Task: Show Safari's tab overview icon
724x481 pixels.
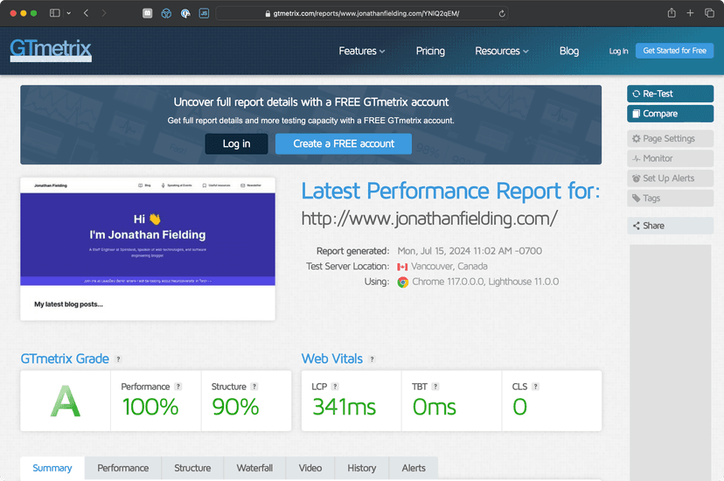Action: [x=709, y=13]
